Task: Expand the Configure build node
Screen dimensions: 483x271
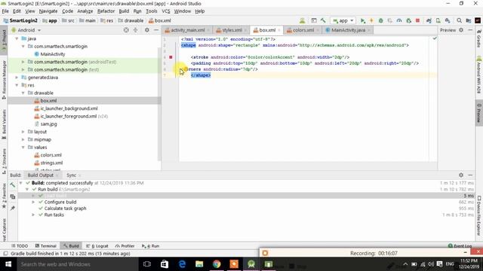Action: (33, 202)
